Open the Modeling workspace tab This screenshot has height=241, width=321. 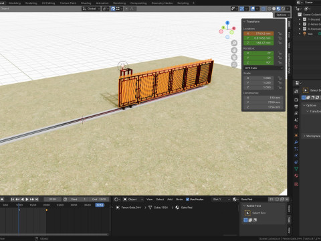[x=15, y=3]
